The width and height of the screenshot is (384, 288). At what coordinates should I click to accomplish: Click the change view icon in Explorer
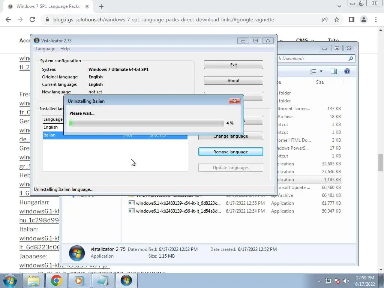(x=313, y=71)
